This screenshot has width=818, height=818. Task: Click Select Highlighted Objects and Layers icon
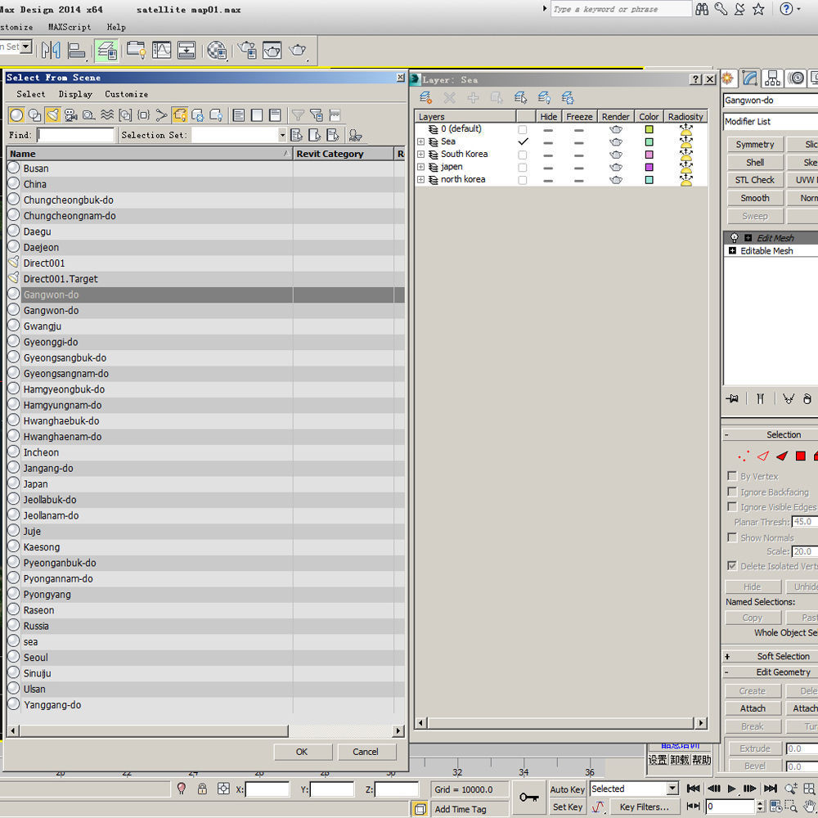(520, 97)
